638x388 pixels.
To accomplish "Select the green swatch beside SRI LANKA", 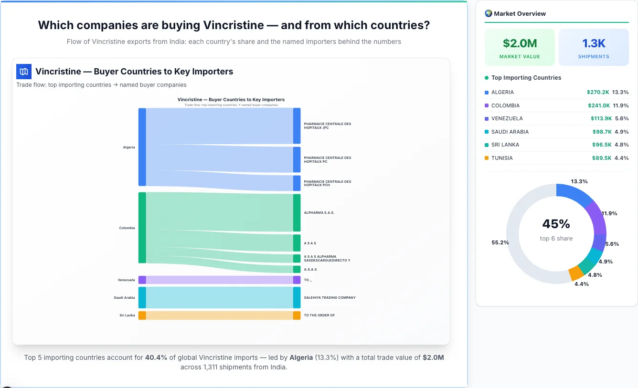I will pos(487,145).
